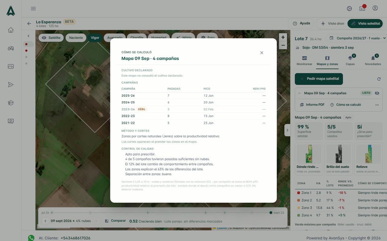Open the Mapas y zonas tab
Image resolution: width=387 pixels, height=241 pixels.
pos(327,60)
